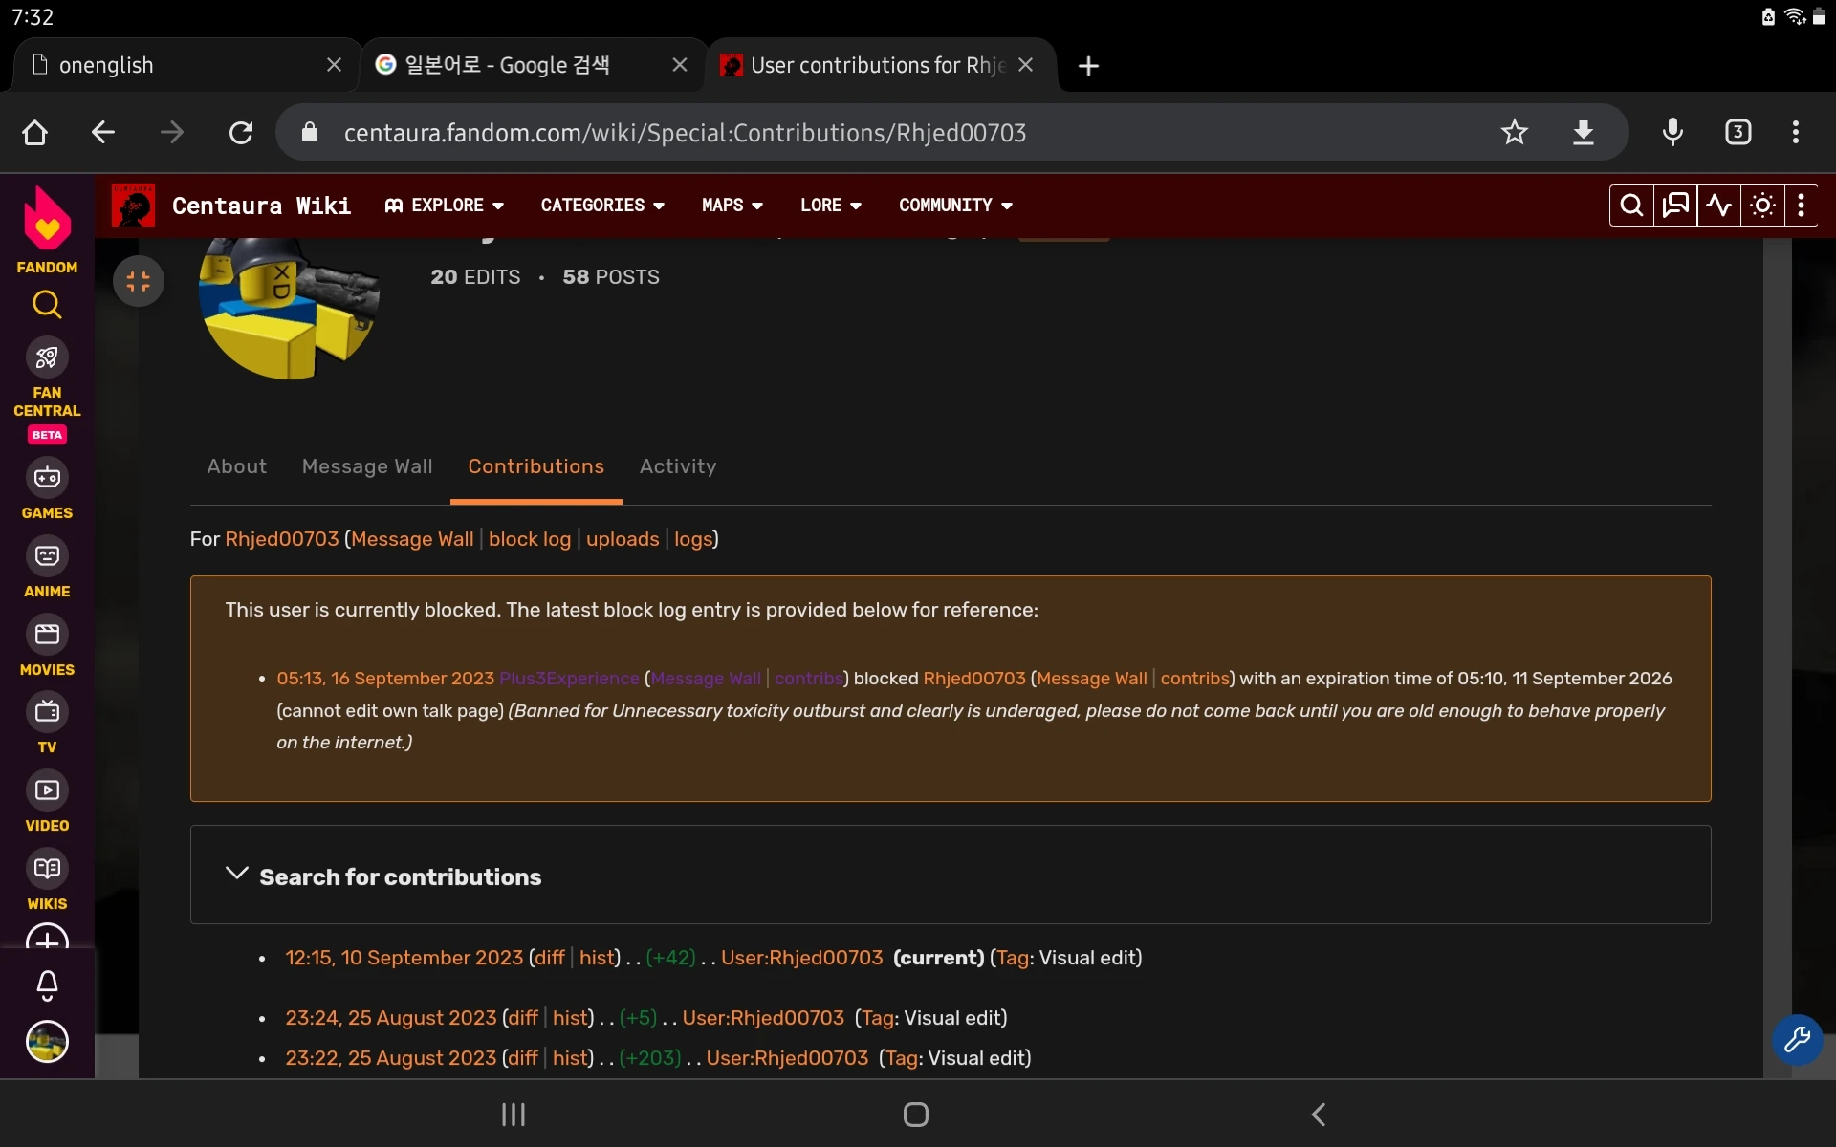This screenshot has width=1836, height=1147.
Task: Bookmark this page with the star icon
Action: (1516, 132)
